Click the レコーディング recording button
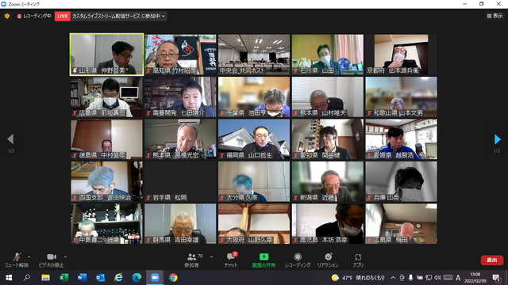 298,260
